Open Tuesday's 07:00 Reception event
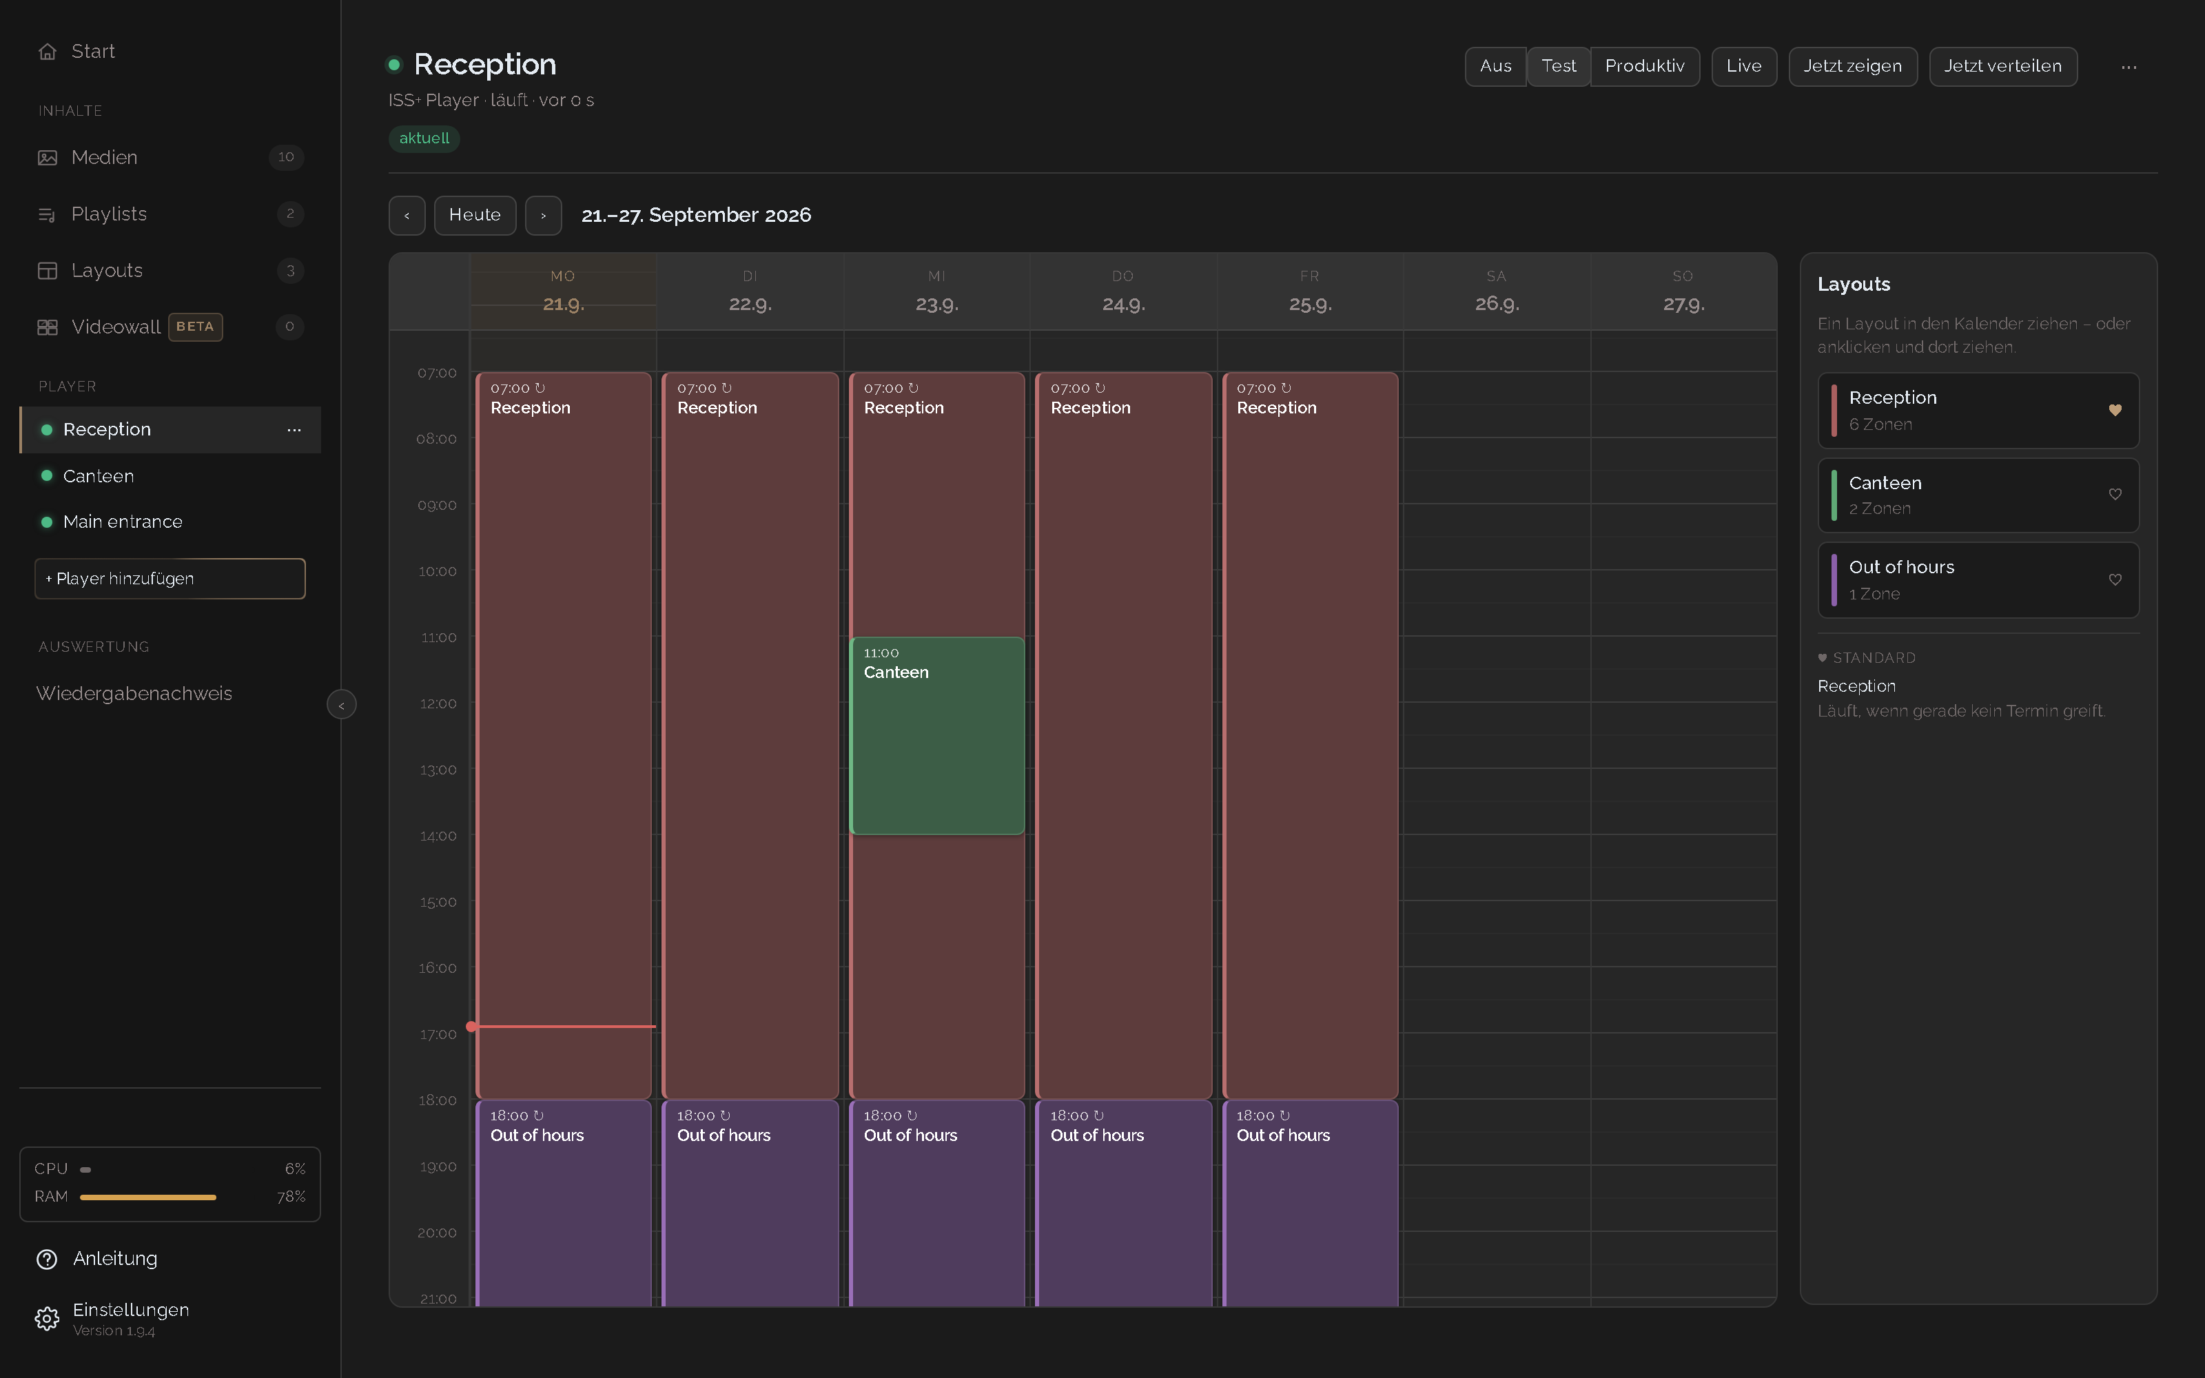The image size is (2205, 1378). (x=750, y=735)
